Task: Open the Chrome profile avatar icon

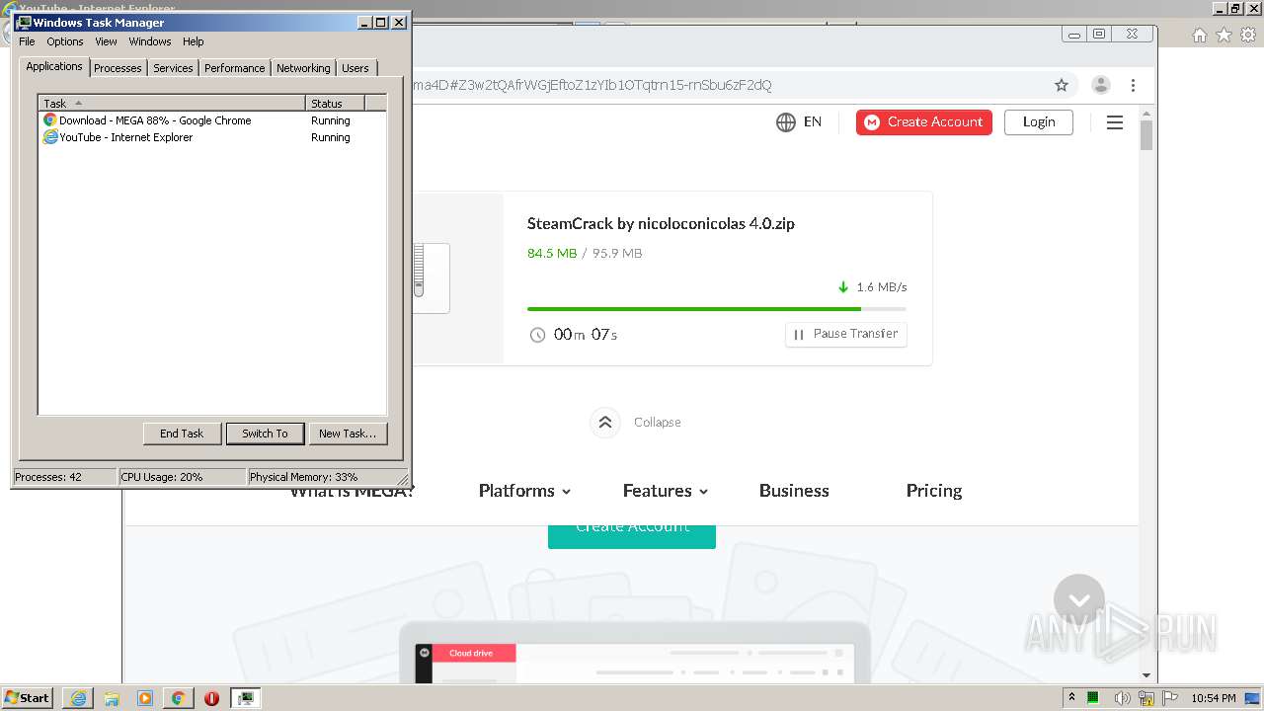Action: pyautogui.click(x=1101, y=85)
